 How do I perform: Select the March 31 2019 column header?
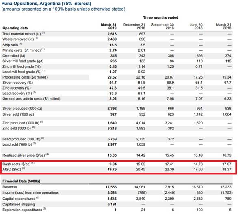109,26
